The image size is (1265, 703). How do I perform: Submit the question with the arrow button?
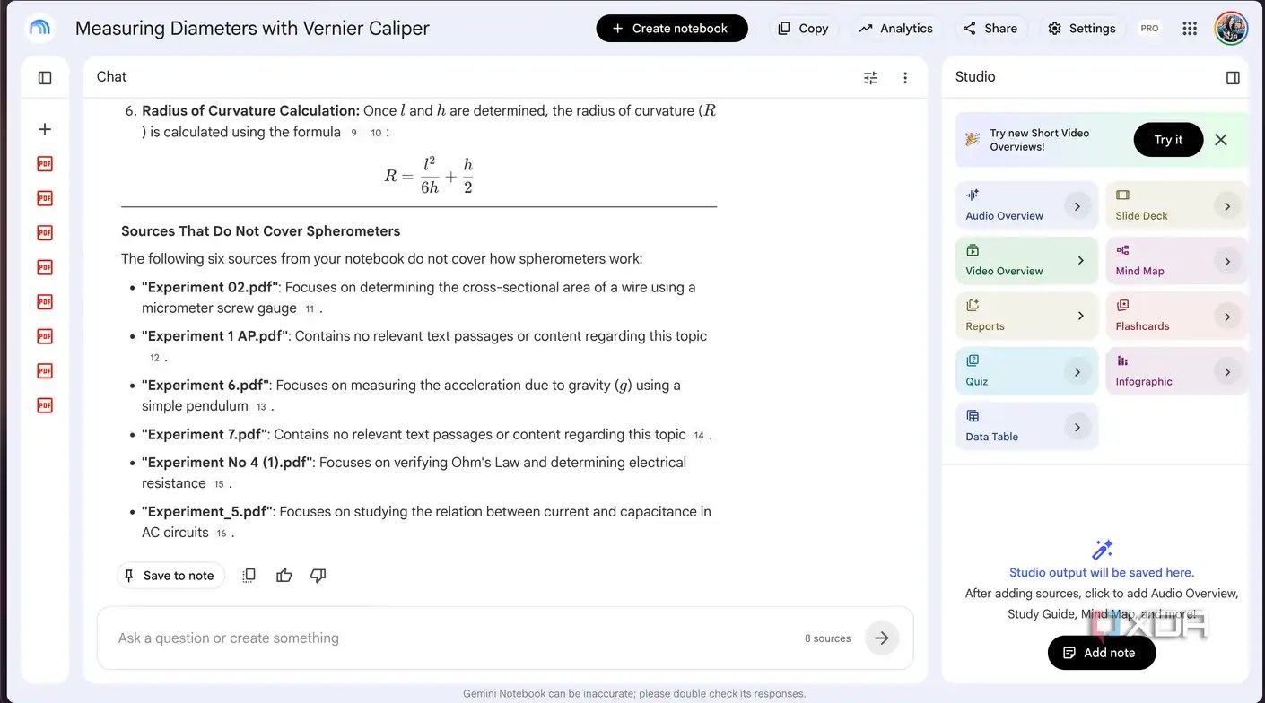coord(882,638)
